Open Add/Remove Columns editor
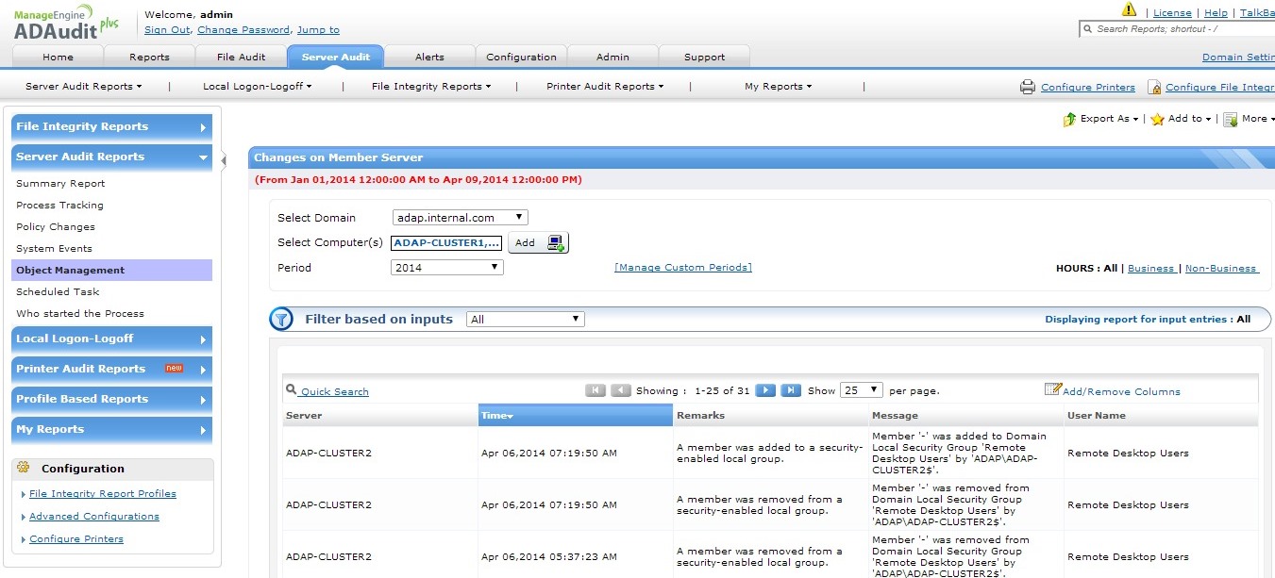 pyautogui.click(x=1112, y=390)
